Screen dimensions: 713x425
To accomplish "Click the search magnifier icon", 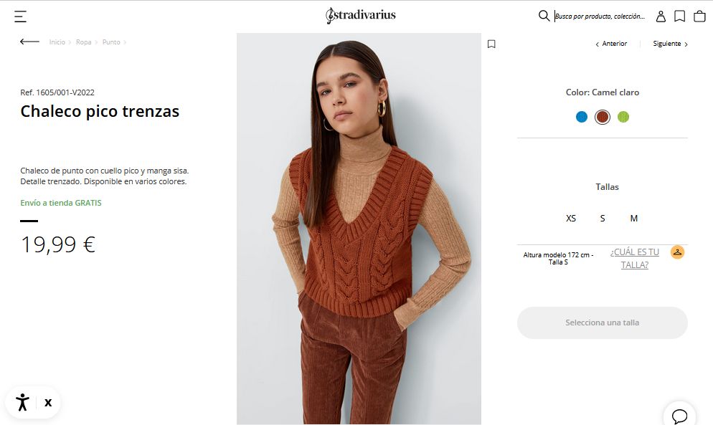I will 544,16.
